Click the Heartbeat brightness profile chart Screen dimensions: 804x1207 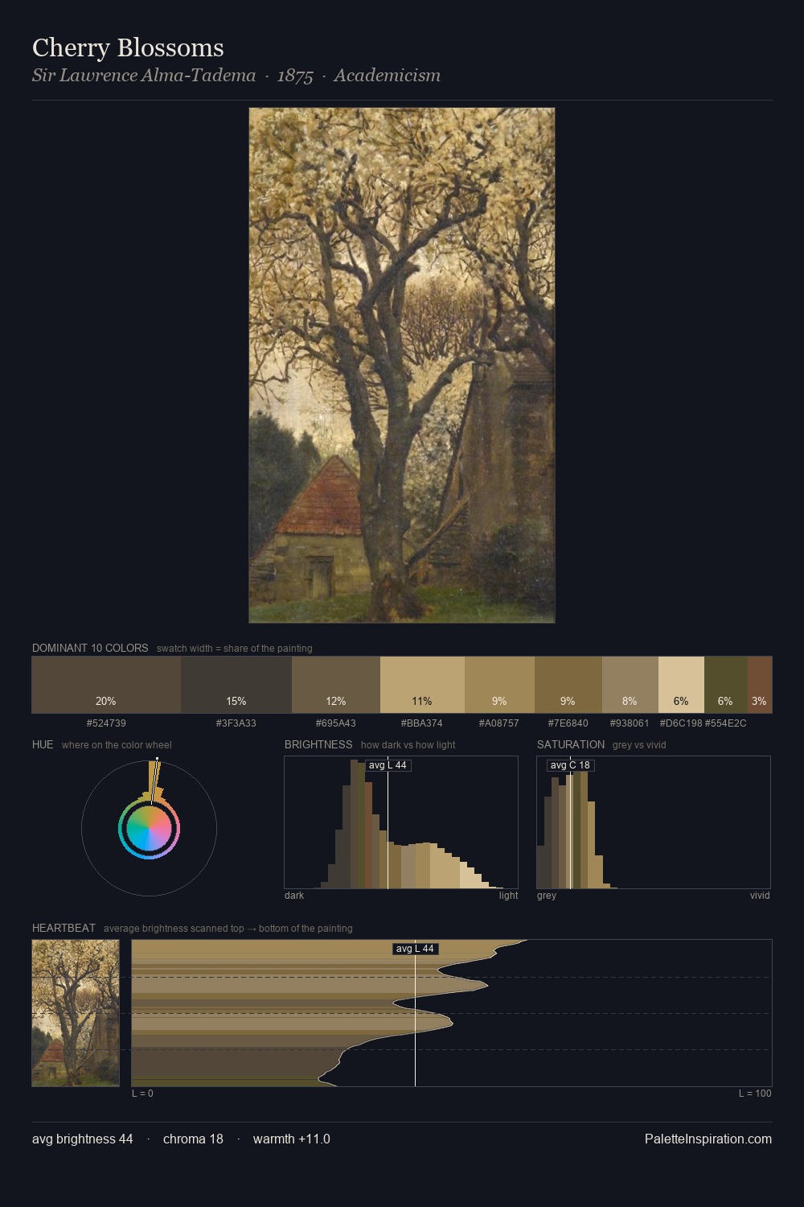point(452,1013)
